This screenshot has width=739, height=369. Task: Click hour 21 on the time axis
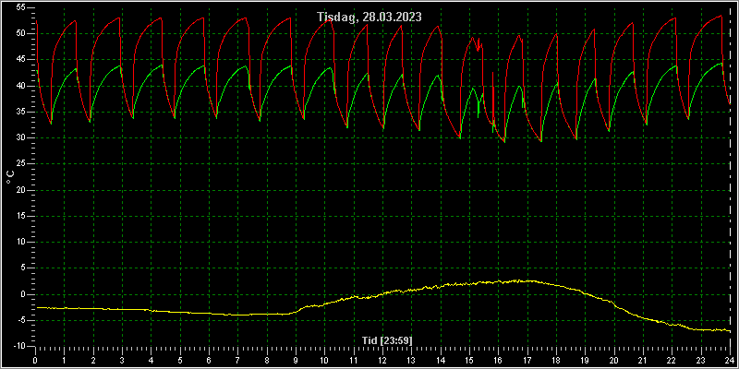[x=643, y=360]
